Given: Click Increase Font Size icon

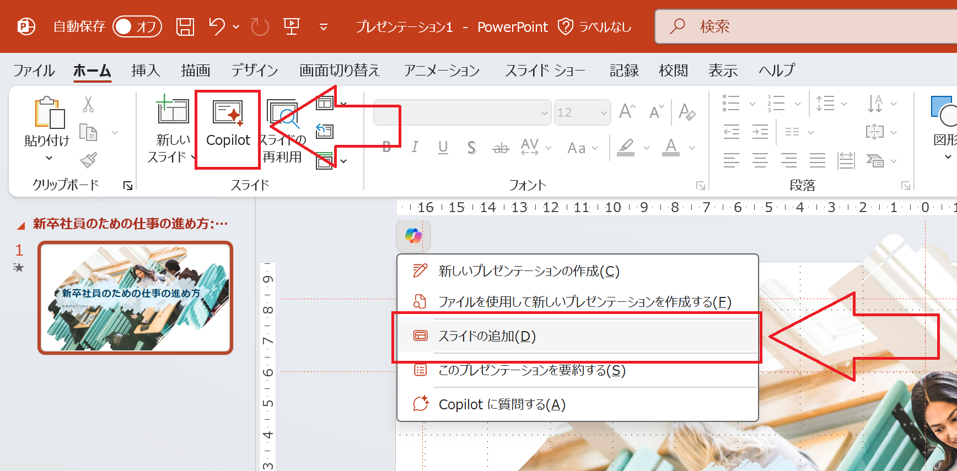Looking at the screenshot, I should [x=627, y=112].
